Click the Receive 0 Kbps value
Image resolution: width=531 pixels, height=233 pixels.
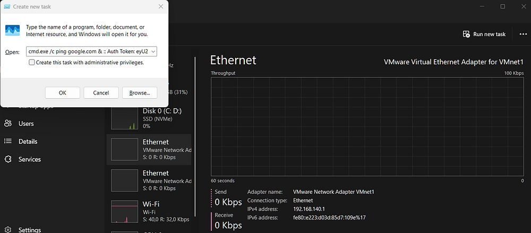coord(228,225)
